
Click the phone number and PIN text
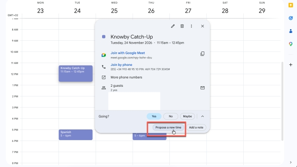tap(140, 69)
